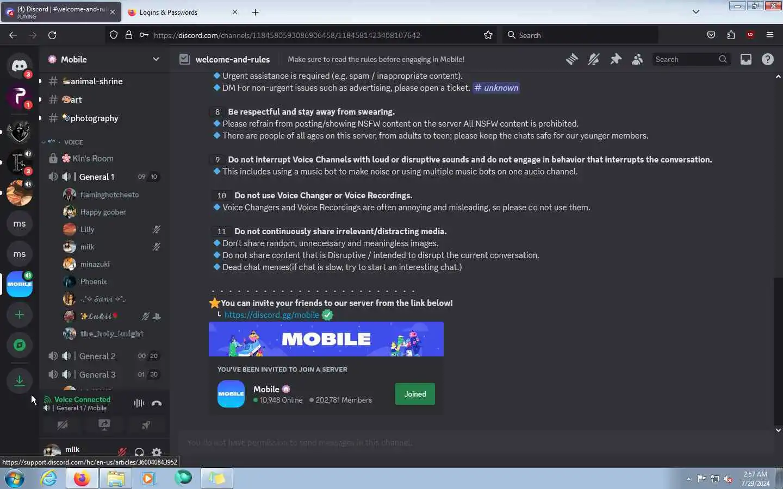The width and height of the screenshot is (783, 489).
Task: Click the message scrollbar down arrow
Action: coord(778,430)
